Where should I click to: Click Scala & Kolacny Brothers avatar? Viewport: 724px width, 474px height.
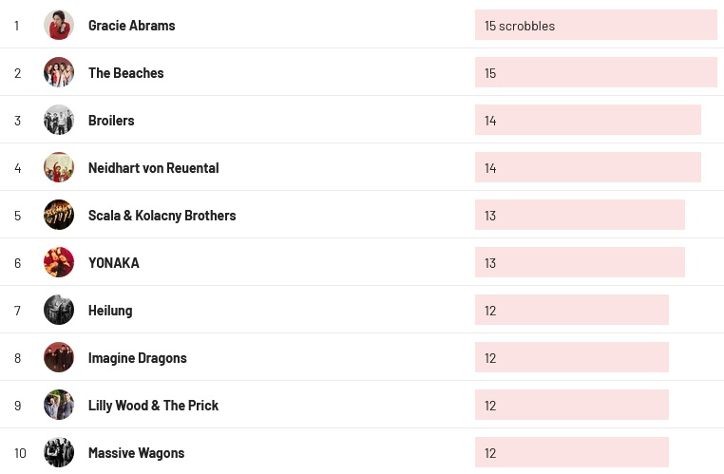(x=59, y=215)
